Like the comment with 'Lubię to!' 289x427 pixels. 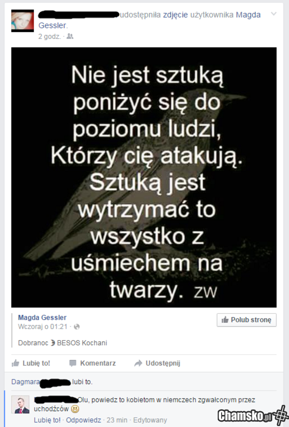point(47,420)
